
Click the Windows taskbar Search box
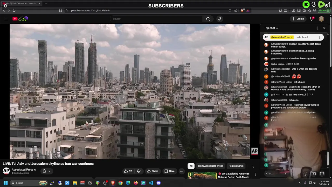pyautogui.click(x=29, y=183)
